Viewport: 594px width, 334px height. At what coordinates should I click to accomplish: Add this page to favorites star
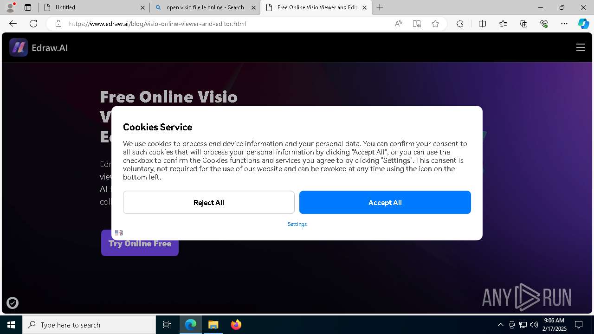(x=435, y=24)
